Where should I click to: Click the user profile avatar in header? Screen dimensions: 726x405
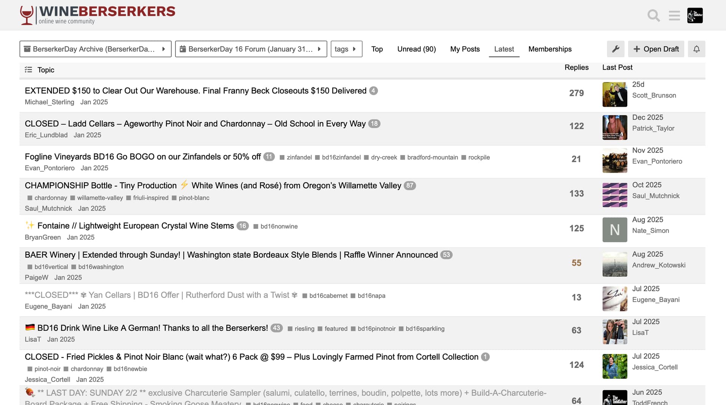click(695, 16)
